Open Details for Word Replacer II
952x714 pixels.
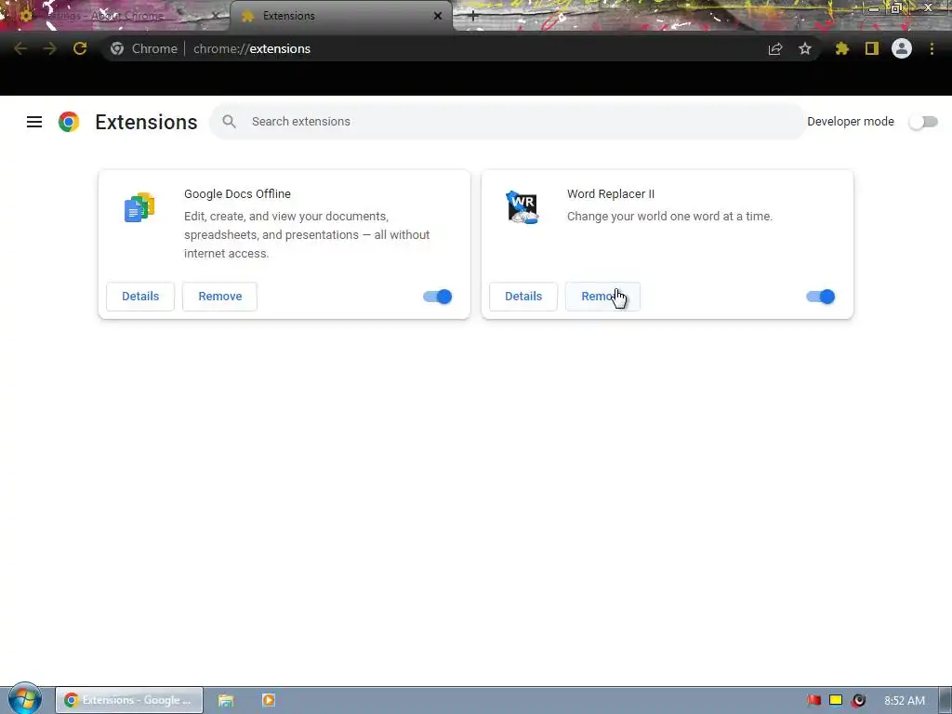[x=523, y=297]
